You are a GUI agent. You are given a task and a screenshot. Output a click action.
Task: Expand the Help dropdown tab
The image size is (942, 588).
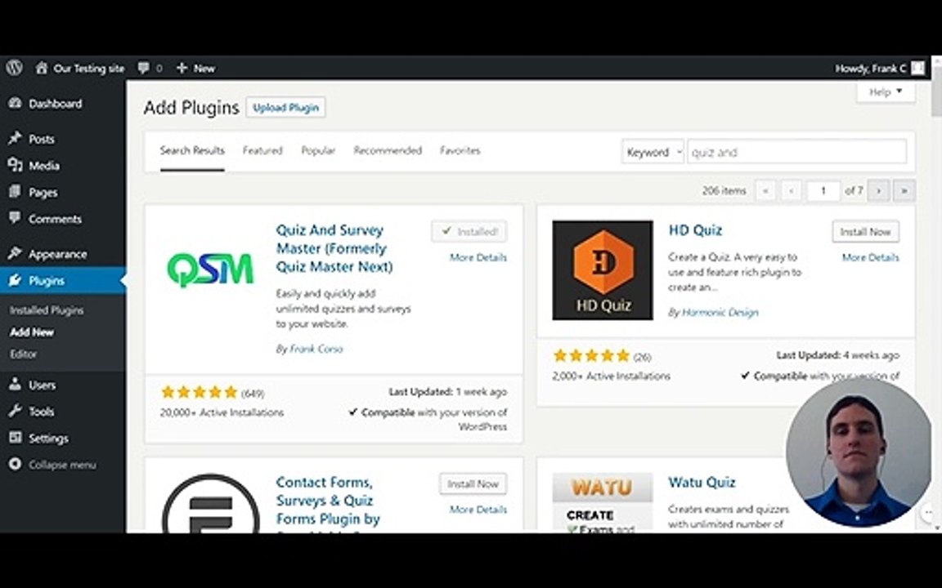886,91
